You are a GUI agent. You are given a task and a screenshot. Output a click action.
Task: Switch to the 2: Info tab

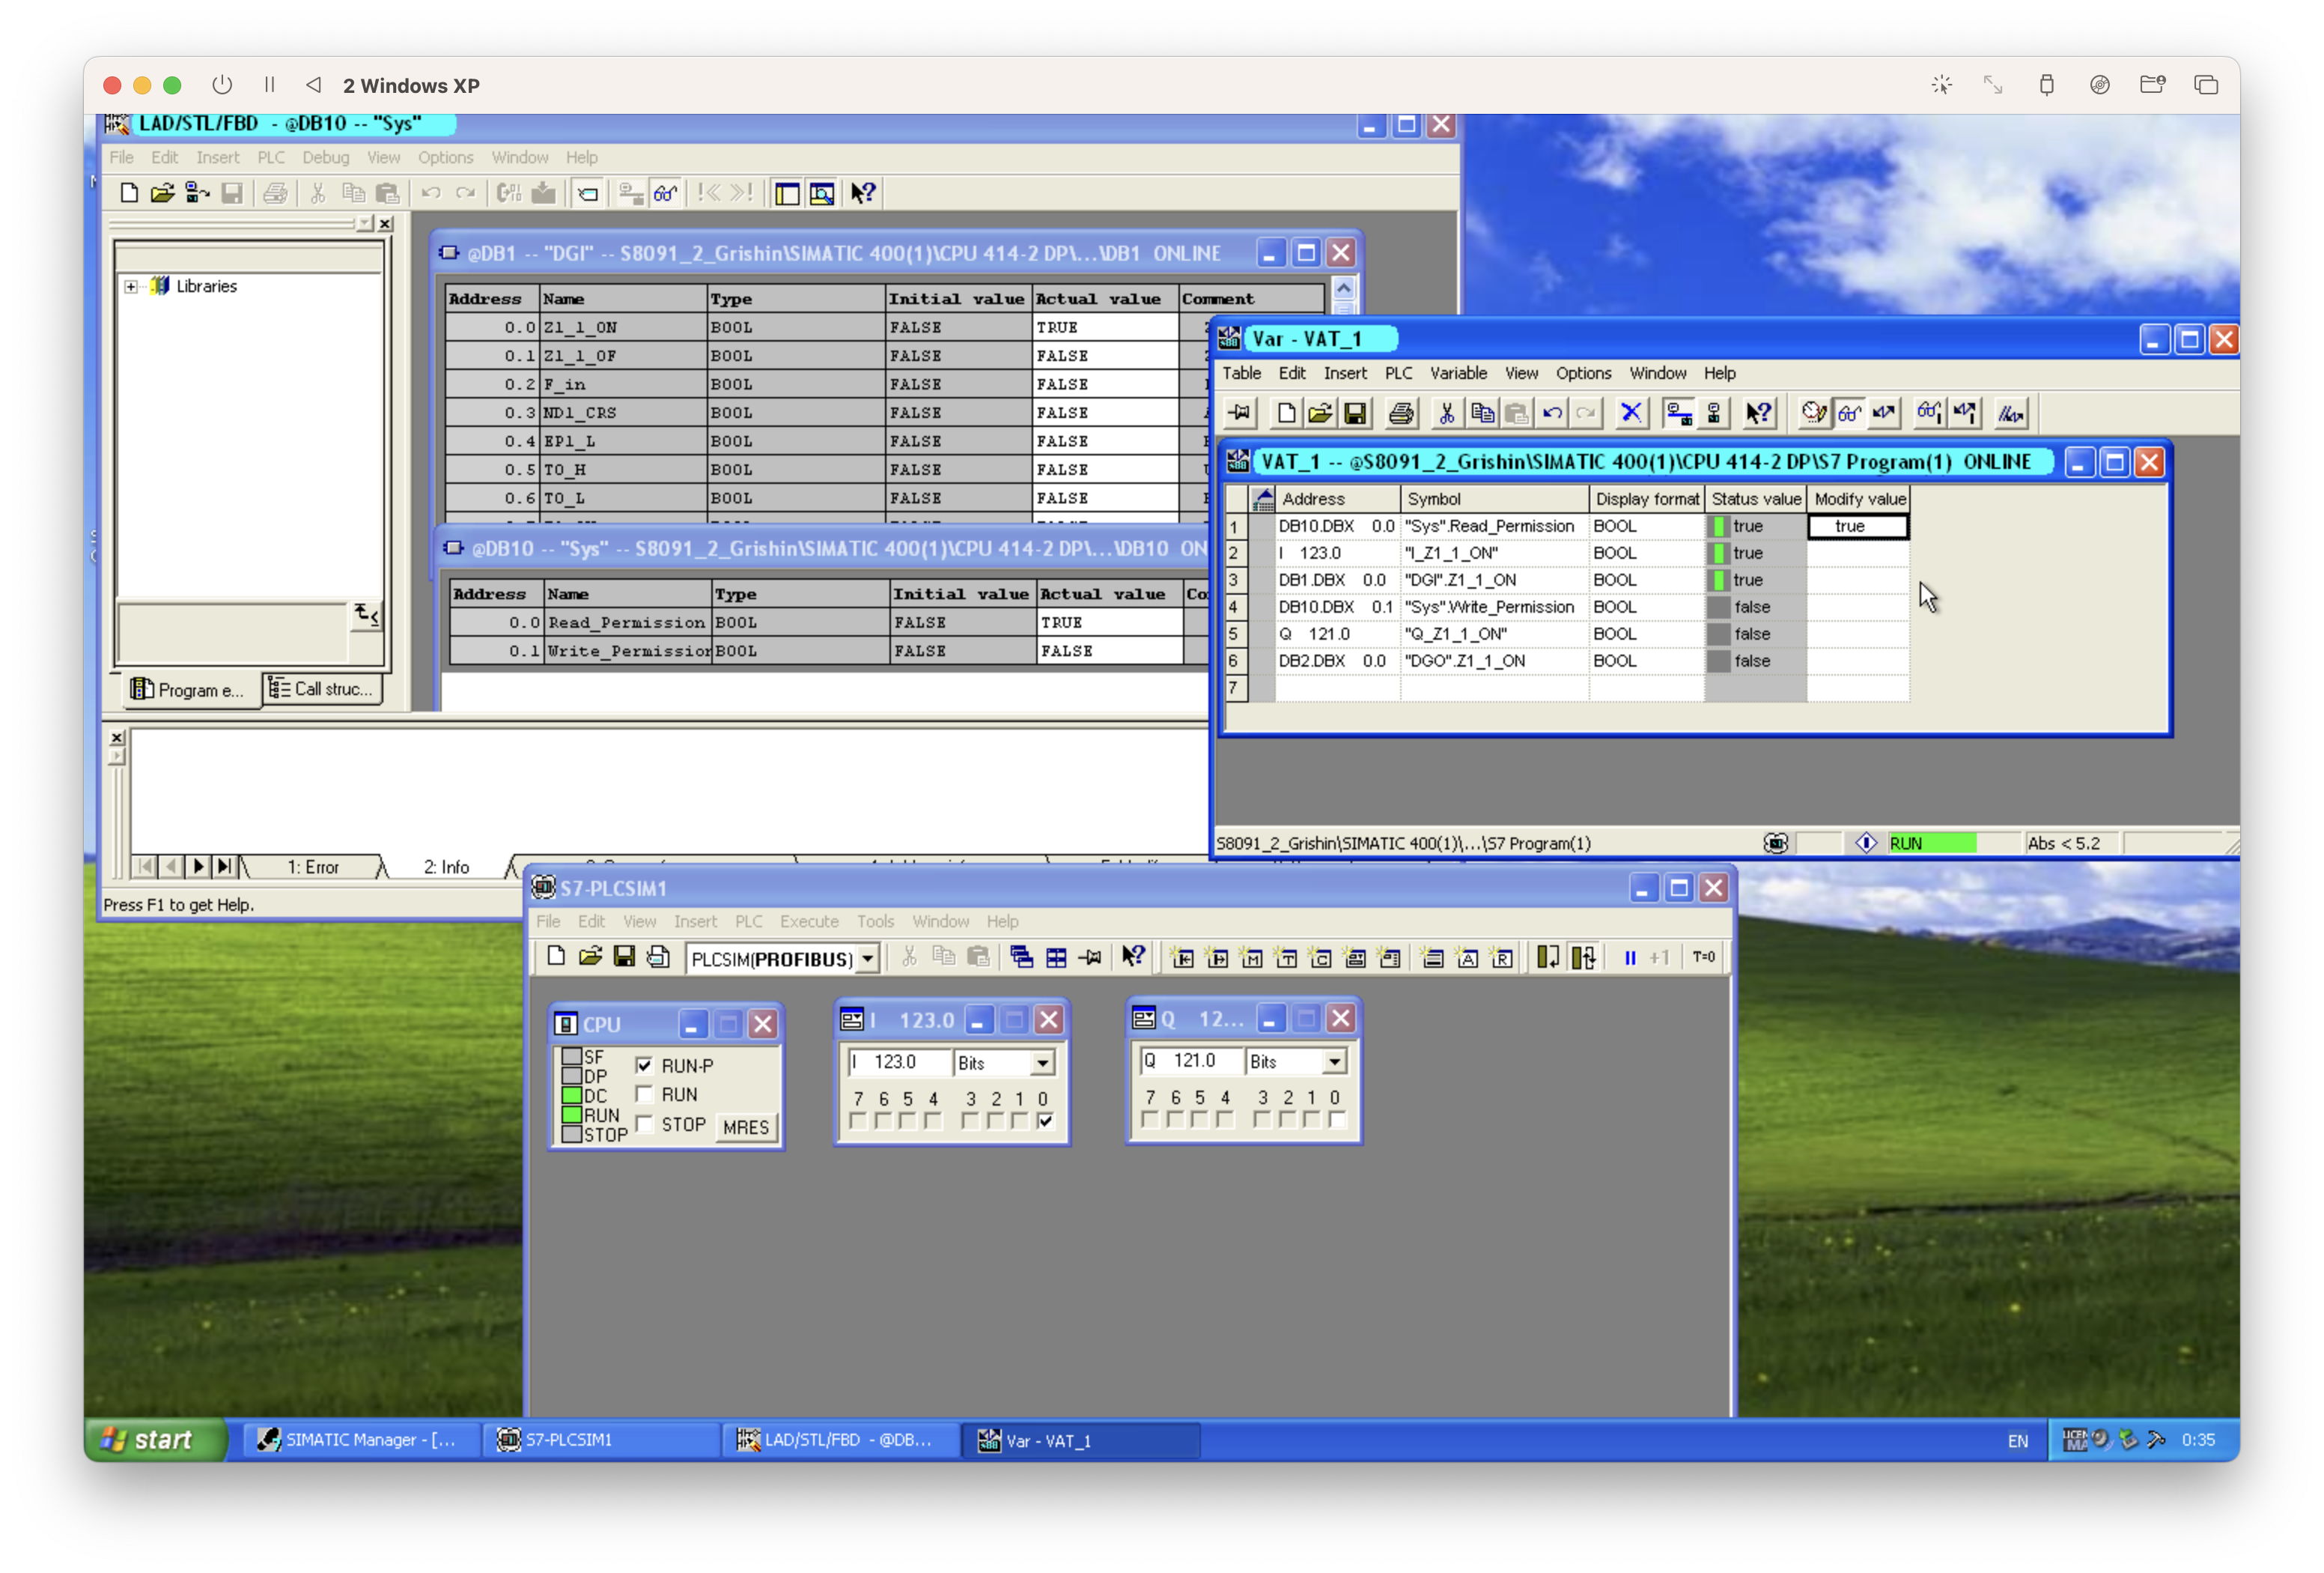click(446, 867)
